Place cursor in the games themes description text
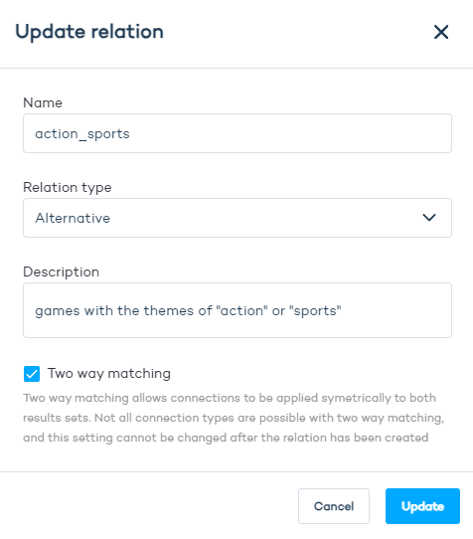473x539 pixels. (188, 310)
